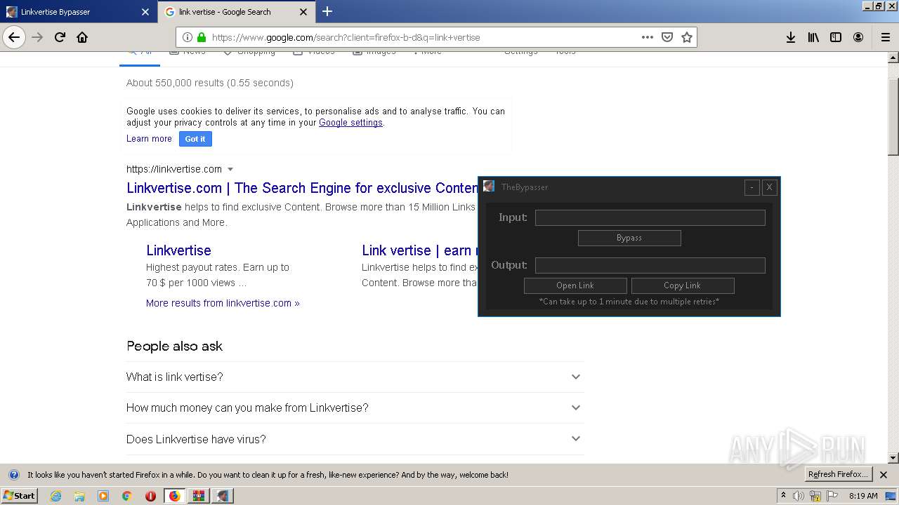Open the Firefox home page
Screen dimensions: 899x505
(x=82, y=37)
